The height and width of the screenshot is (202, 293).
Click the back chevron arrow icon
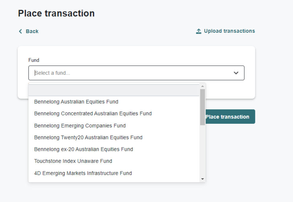[21, 31]
